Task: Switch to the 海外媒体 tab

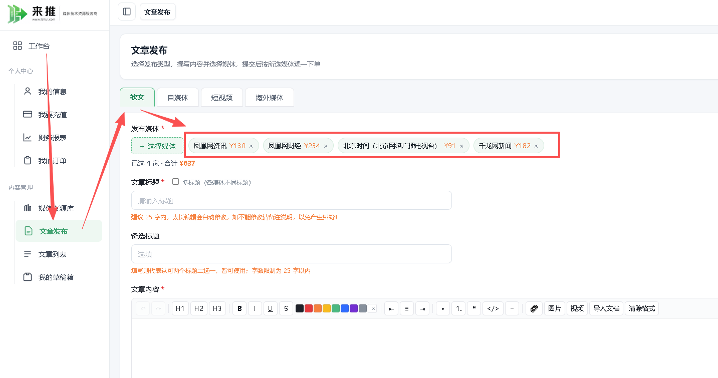Action: [x=270, y=98]
